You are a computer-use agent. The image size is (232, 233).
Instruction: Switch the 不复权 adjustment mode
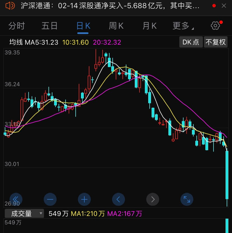pyautogui.click(x=215, y=42)
